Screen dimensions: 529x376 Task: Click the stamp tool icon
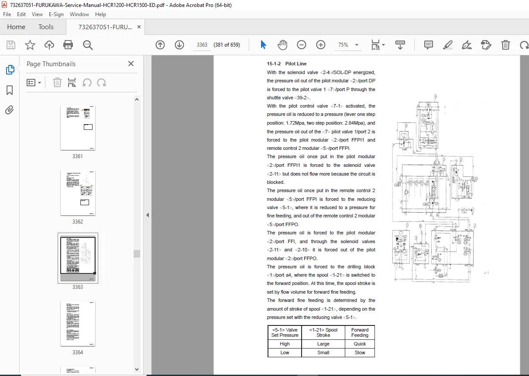[486, 45]
